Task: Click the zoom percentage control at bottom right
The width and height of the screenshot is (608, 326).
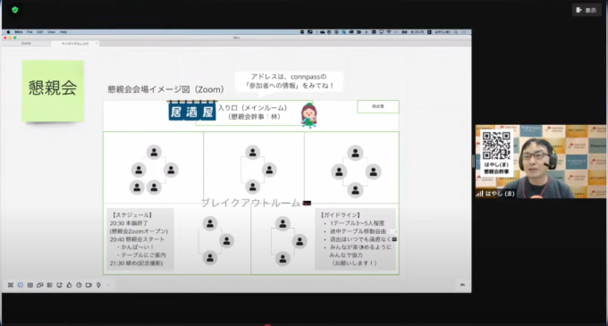Action: coord(462,285)
